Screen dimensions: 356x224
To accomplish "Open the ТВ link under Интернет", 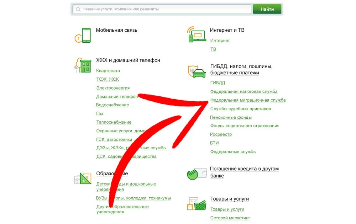I will pyautogui.click(x=213, y=49).
